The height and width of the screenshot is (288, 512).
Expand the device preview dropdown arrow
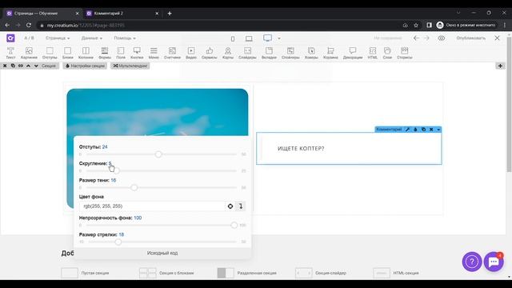click(x=279, y=38)
